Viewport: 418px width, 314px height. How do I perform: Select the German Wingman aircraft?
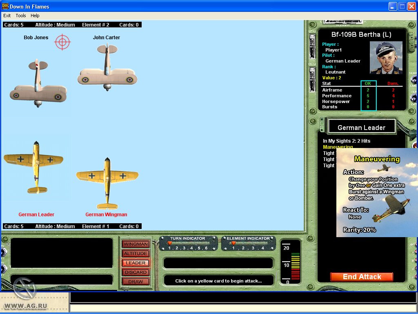pos(107,184)
